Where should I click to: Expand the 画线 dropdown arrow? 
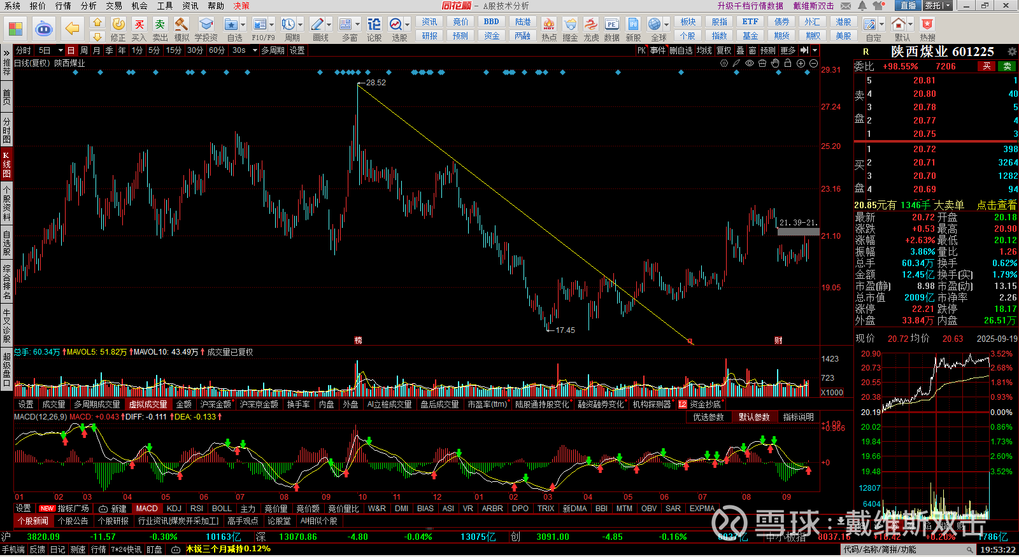(329, 25)
